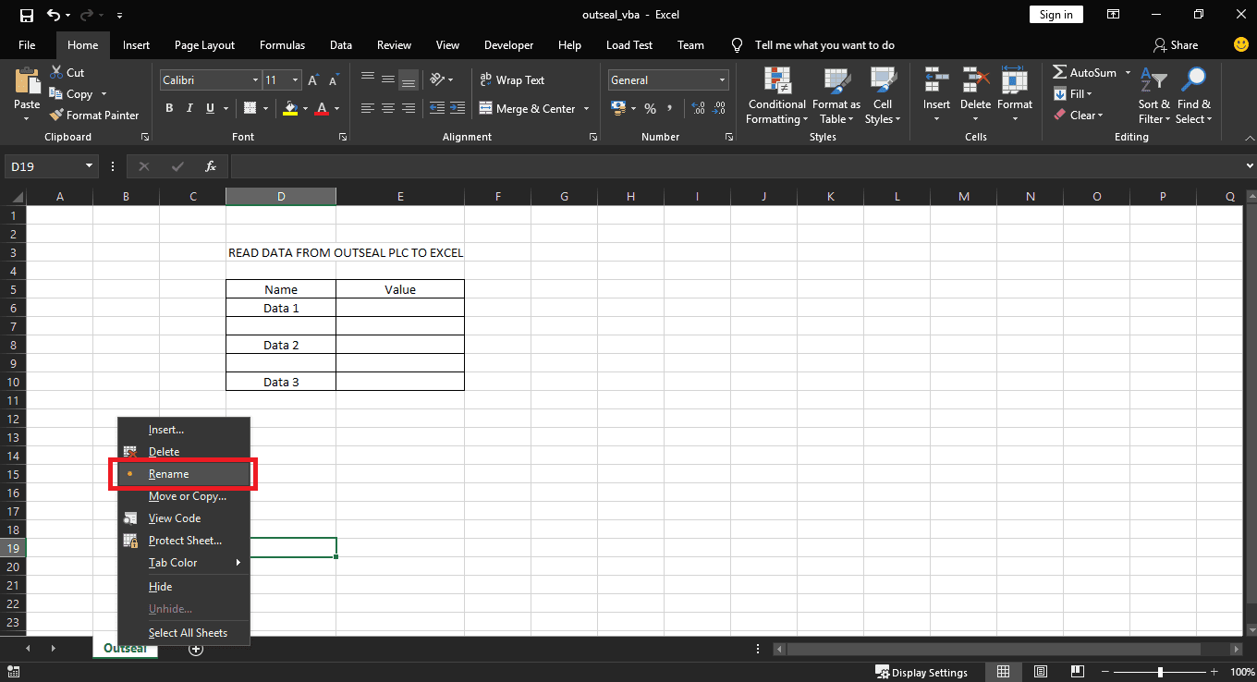This screenshot has width=1257, height=682.
Task: Click the Center alignment icon
Action: point(387,108)
